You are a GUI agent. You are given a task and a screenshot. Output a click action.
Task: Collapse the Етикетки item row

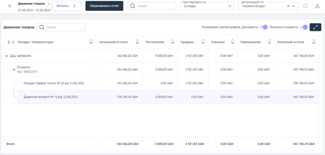14,69
